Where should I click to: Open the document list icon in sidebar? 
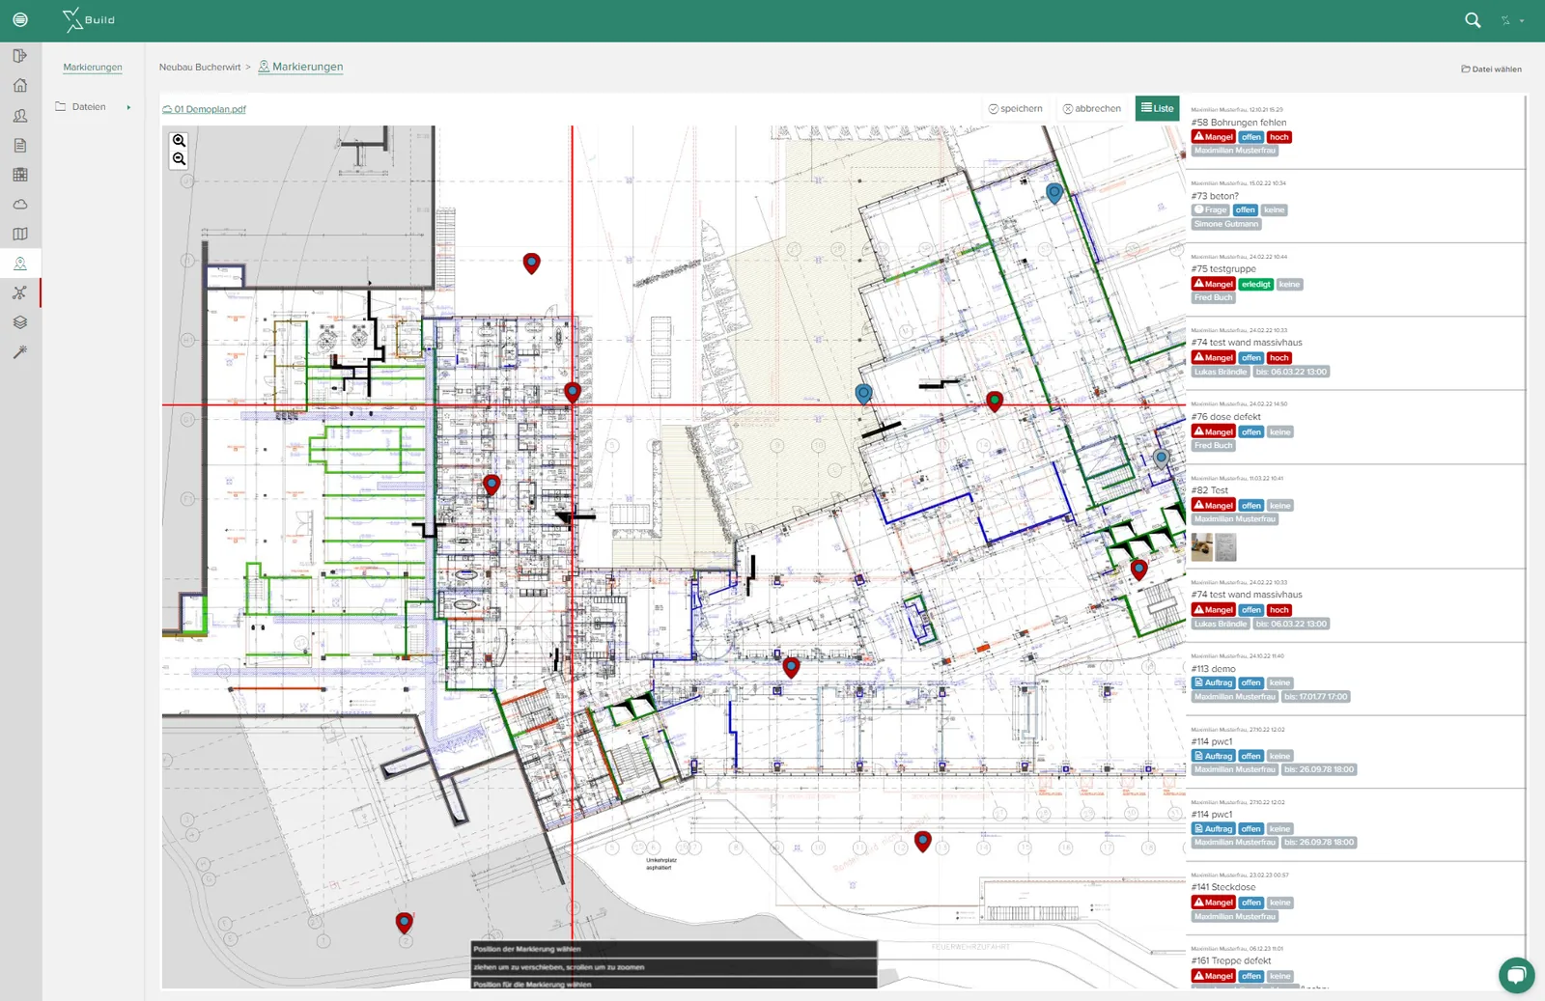tap(20, 146)
